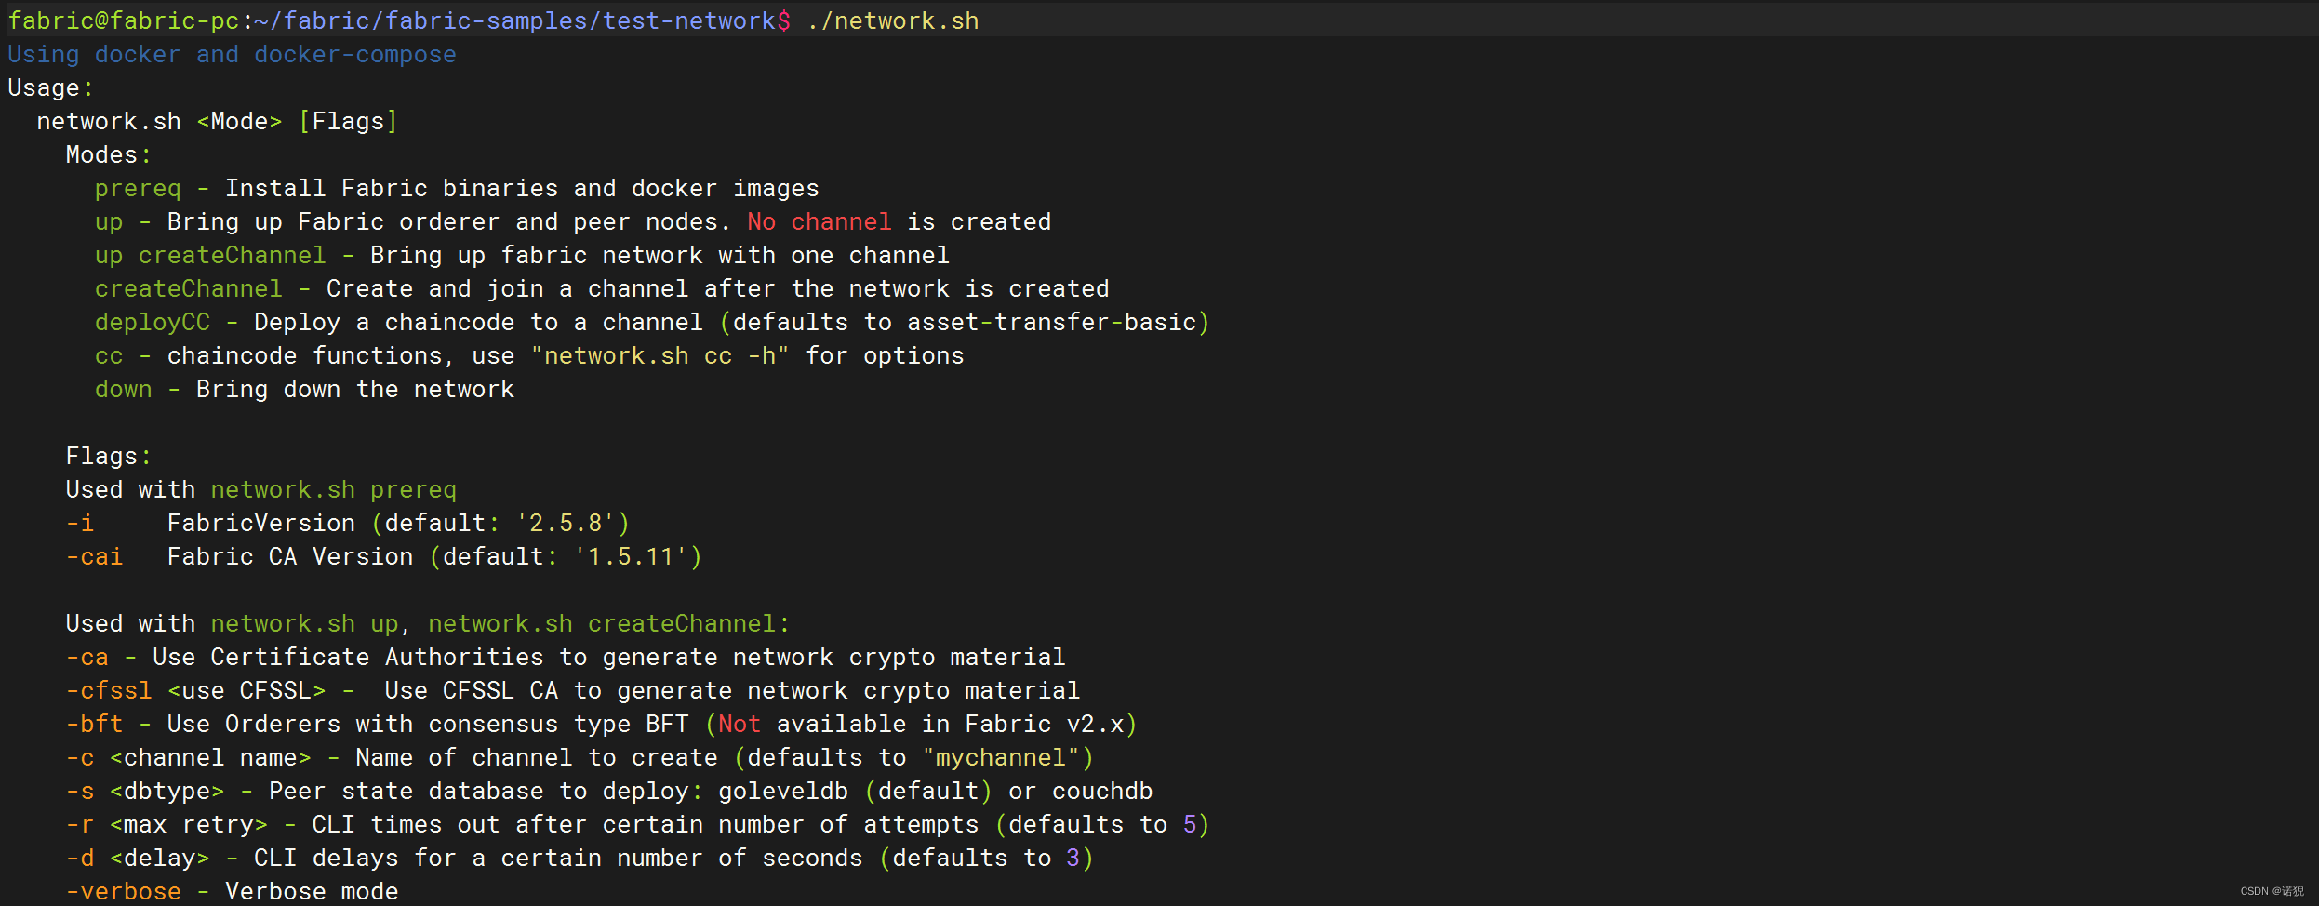Click the line 'Using docker and docker-compose'
This screenshot has width=2319, height=906.
click(x=232, y=54)
